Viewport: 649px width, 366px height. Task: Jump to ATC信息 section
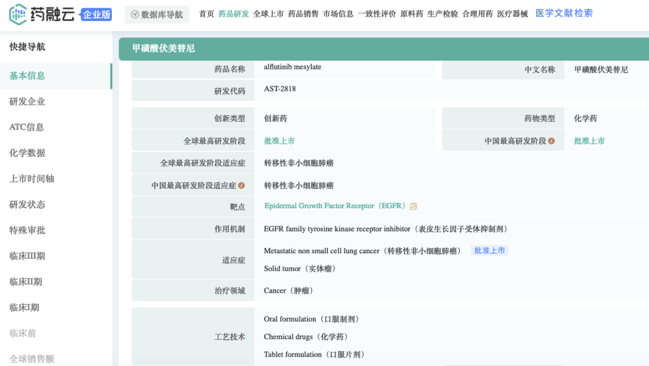tap(26, 127)
